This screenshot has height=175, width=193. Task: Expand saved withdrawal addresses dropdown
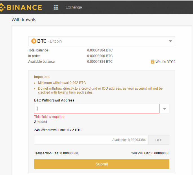[x=165, y=109]
